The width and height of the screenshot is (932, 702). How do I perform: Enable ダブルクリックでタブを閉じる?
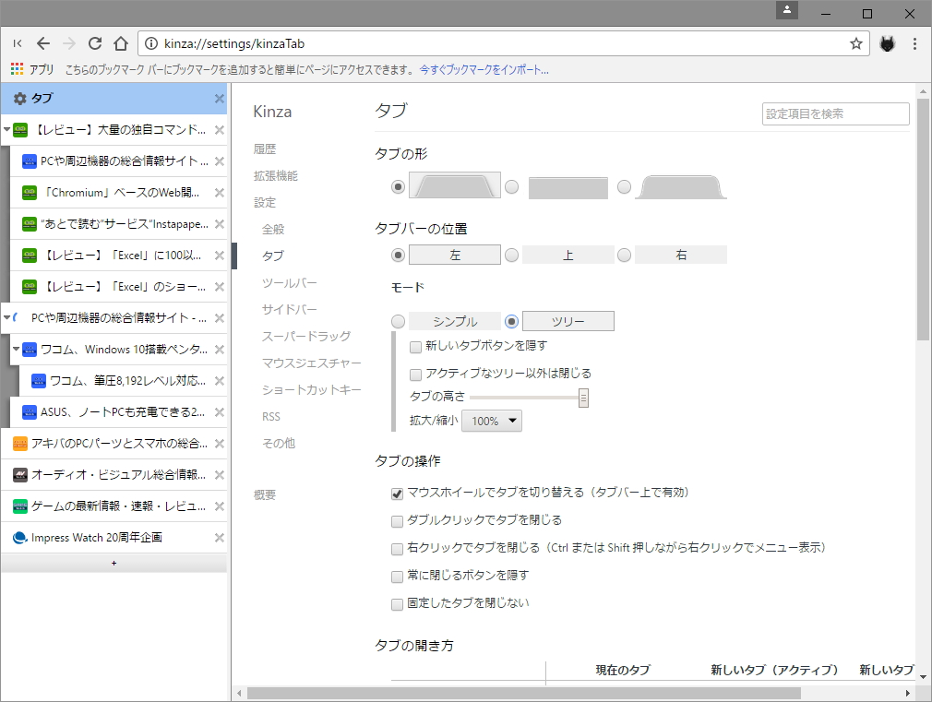(x=396, y=520)
